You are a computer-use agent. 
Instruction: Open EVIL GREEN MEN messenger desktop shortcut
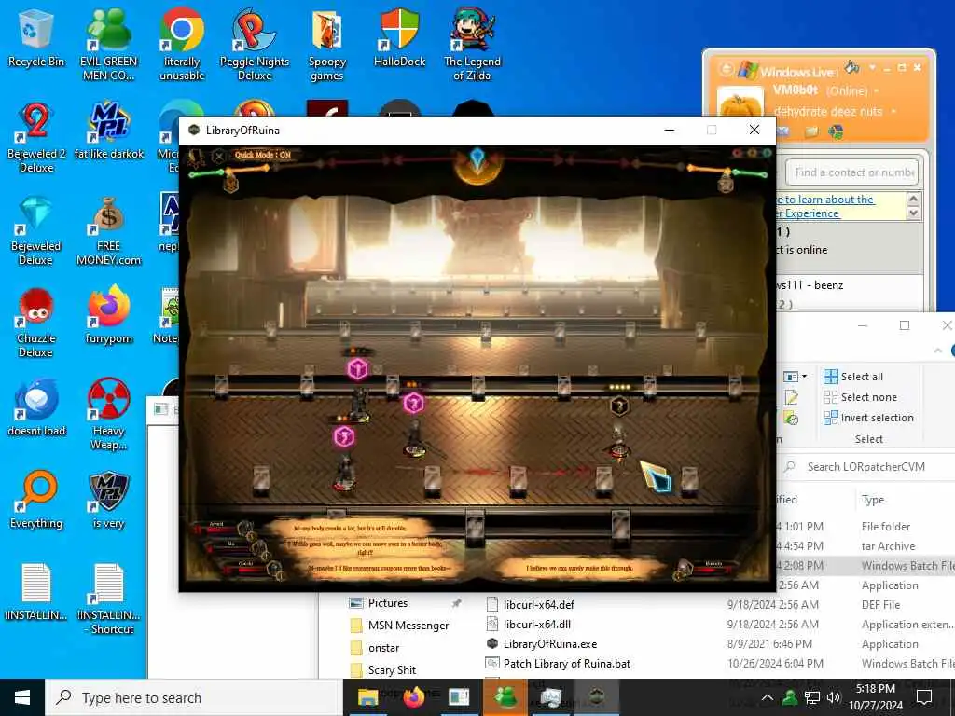(x=108, y=44)
